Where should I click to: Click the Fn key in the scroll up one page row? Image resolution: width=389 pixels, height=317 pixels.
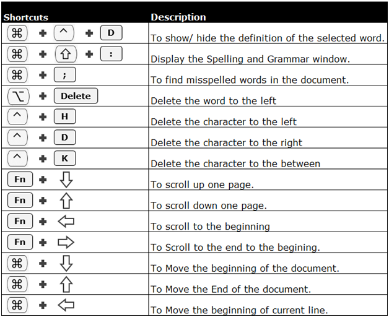click(x=20, y=179)
